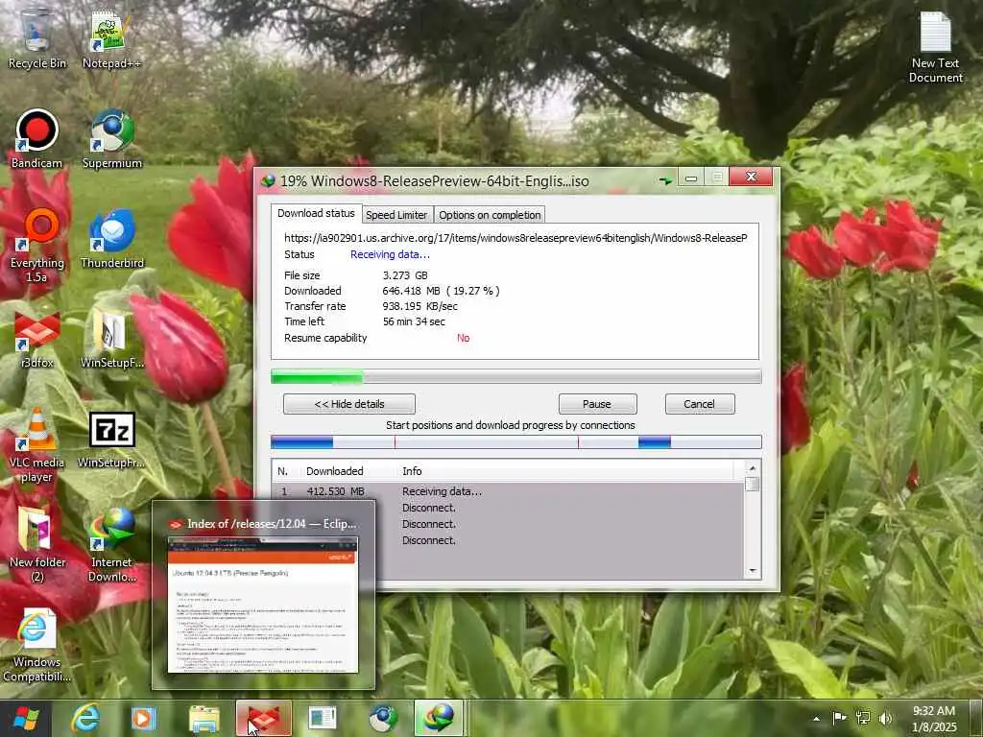Viewport: 983px width, 737px height.
Task: Open the Recycle Bin desktop icon
Action: [36, 38]
